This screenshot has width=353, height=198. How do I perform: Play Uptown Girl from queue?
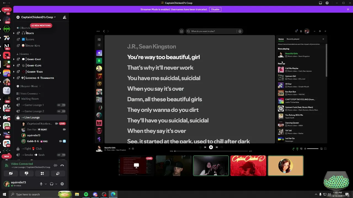coord(301,78)
